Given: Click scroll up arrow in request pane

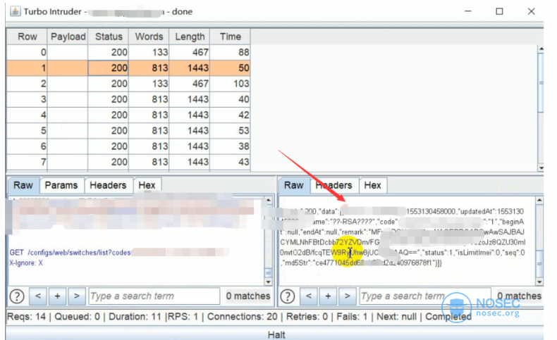Looking at the screenshot, I should coord(269,201).
